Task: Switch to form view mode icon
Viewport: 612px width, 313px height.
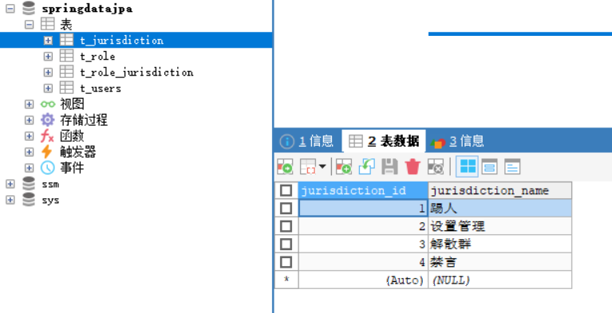Action: click(489, 166)
